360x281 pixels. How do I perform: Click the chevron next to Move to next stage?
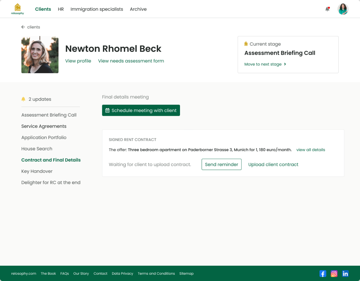285,64
